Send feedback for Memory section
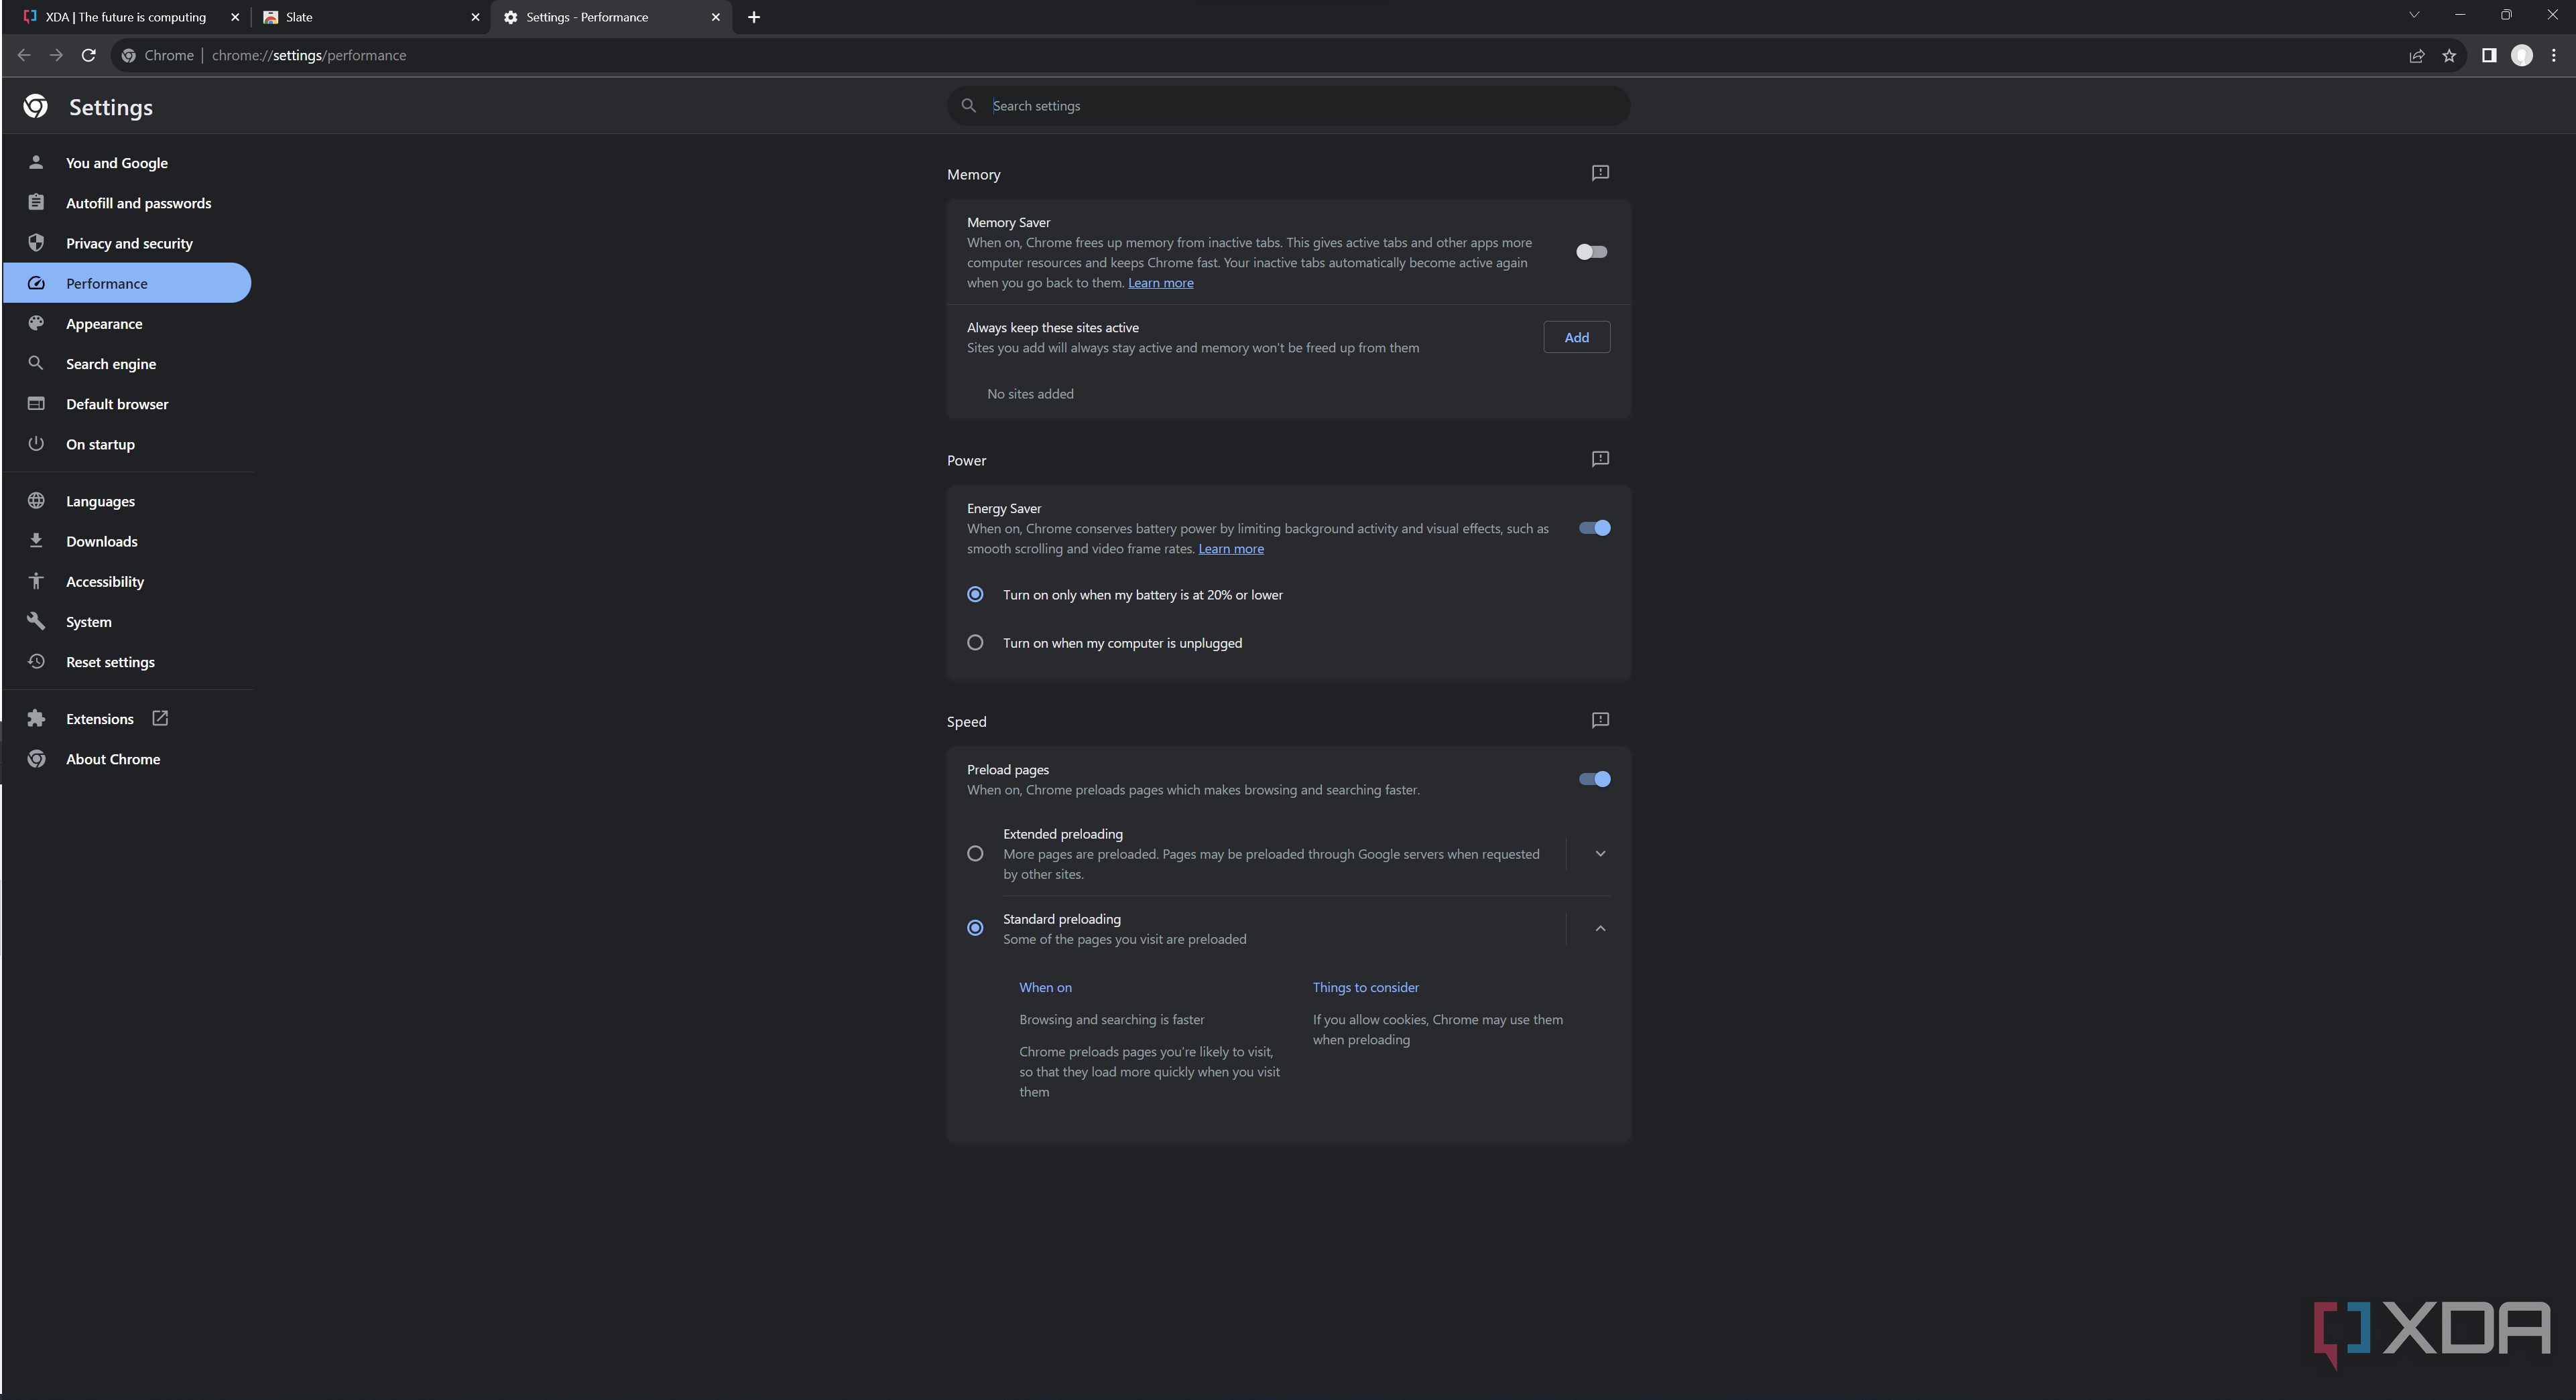 coord(1600,173)
